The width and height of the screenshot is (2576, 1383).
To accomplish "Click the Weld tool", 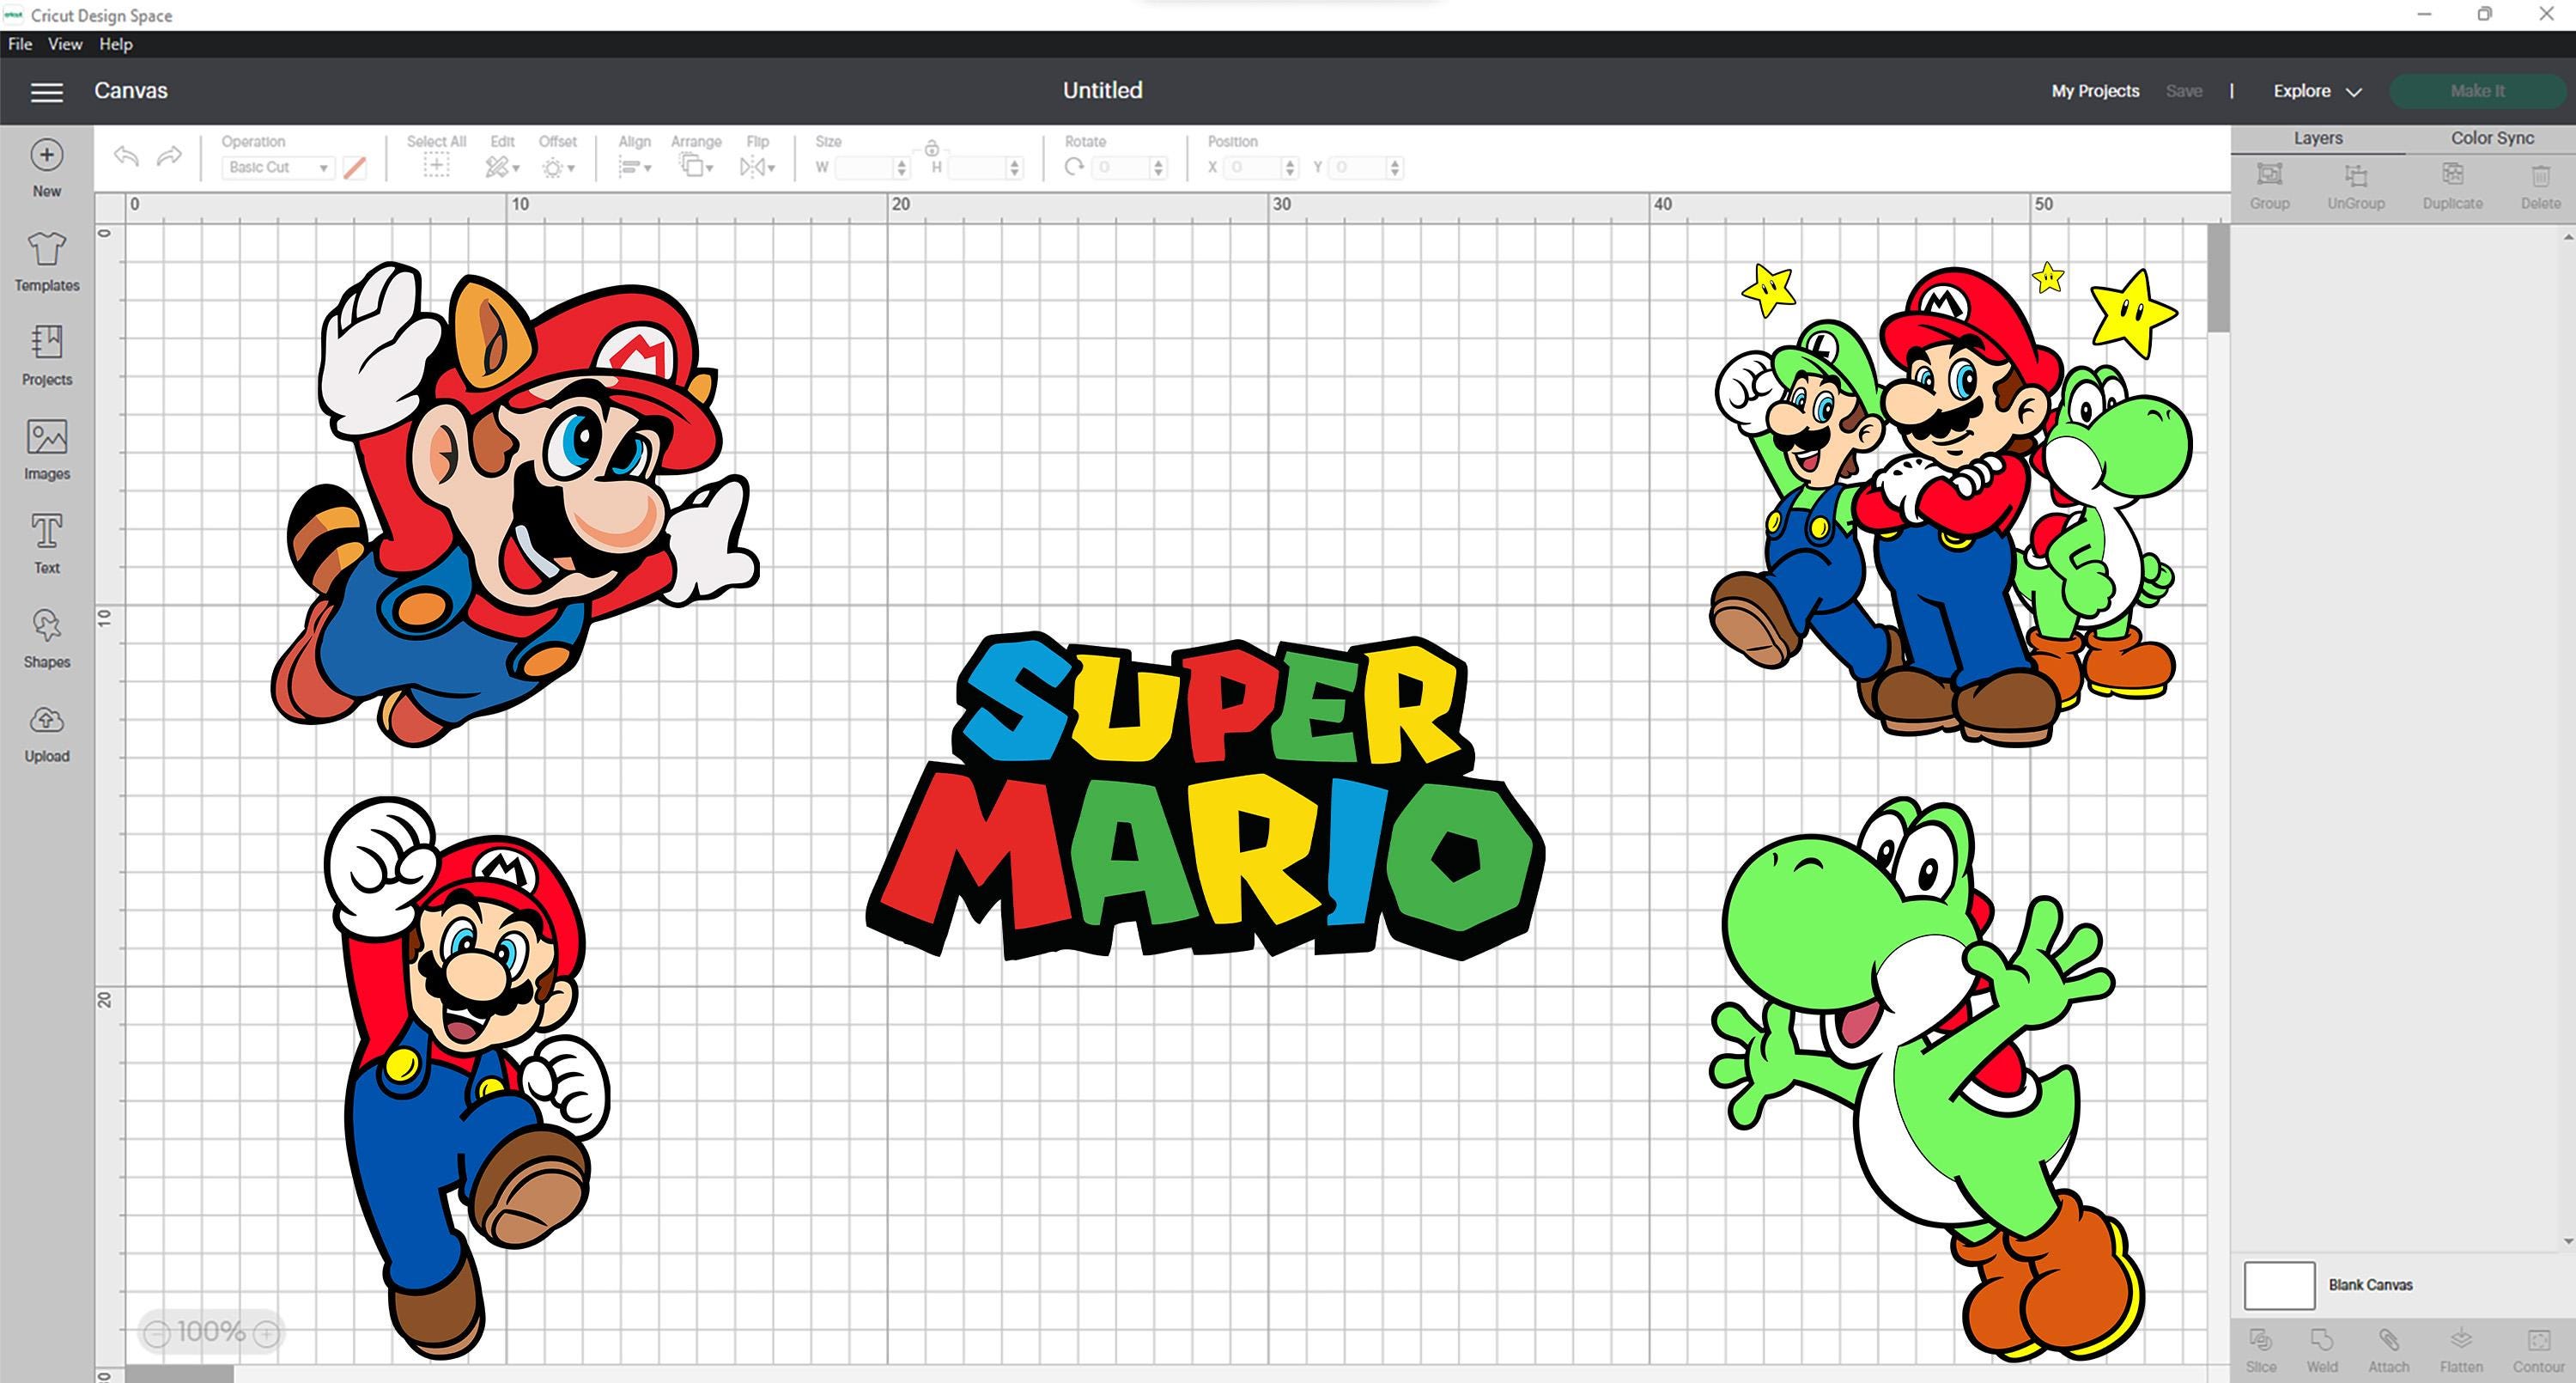I will [x=2322, y=1350].
